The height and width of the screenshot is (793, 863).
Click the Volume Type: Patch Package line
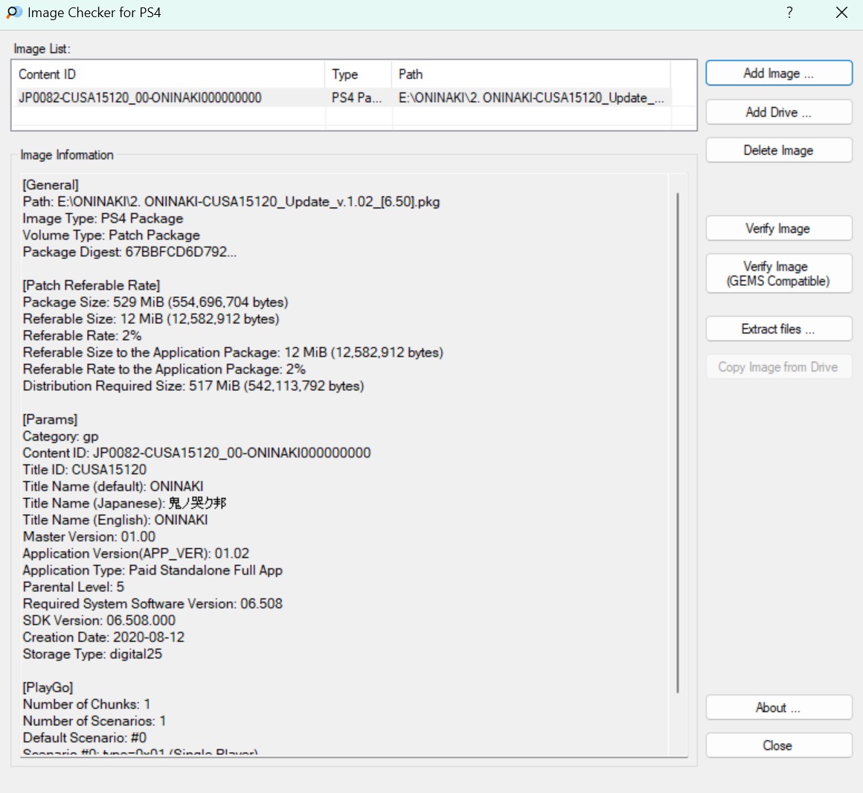coord(111,236)
